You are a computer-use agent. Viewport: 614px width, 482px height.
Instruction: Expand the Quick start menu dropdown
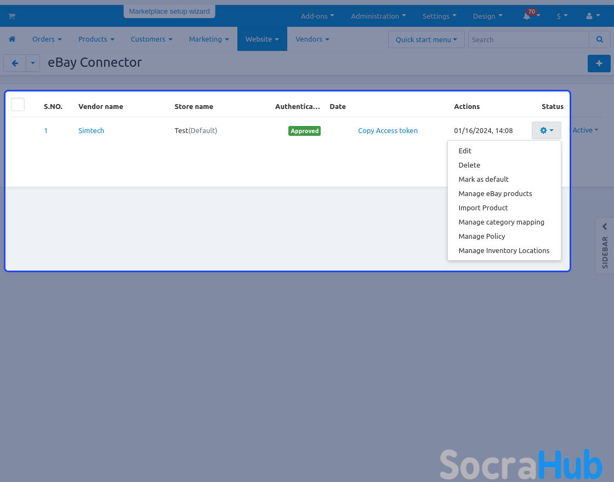[x=426, y=39]
